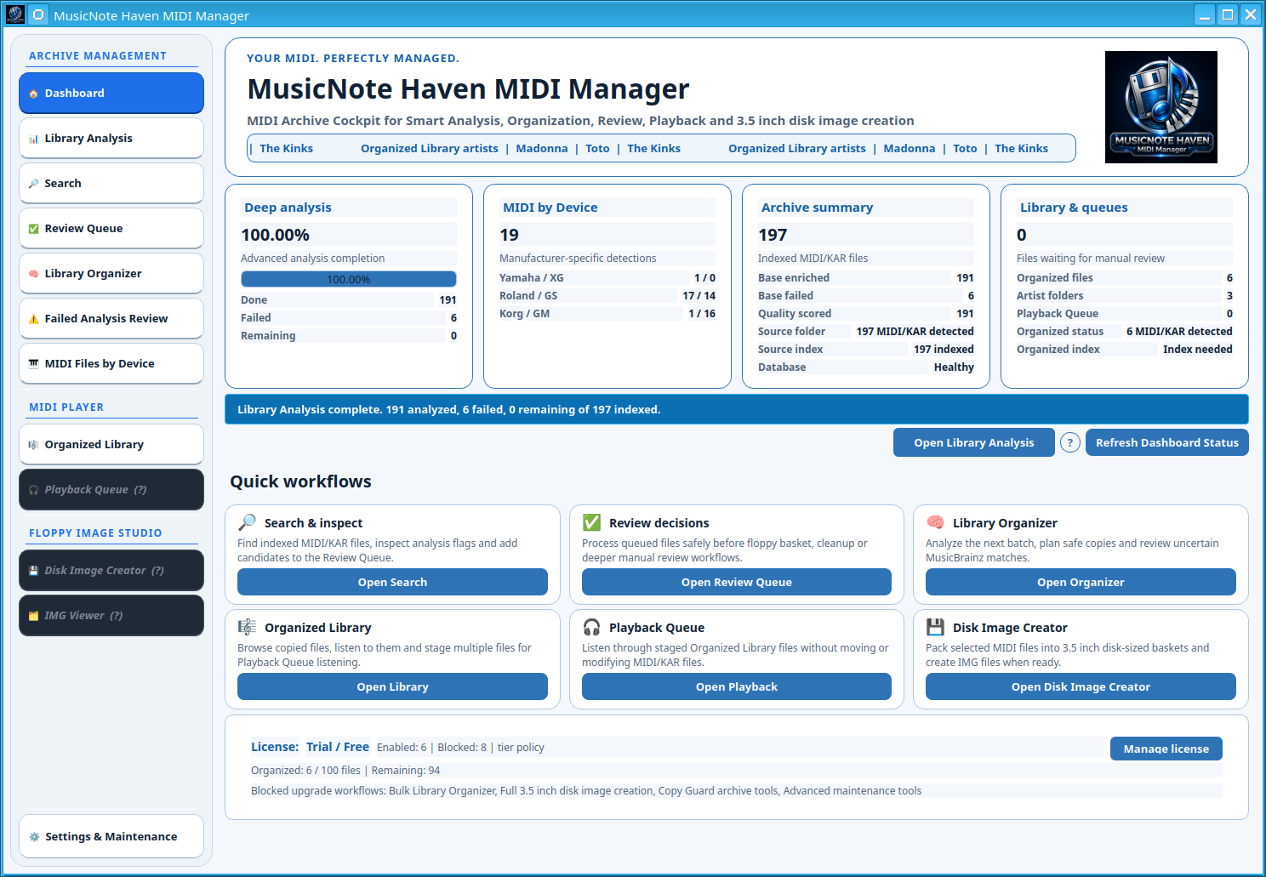
Task: Click the Manage license button
Action: [x=1166, y=749]
